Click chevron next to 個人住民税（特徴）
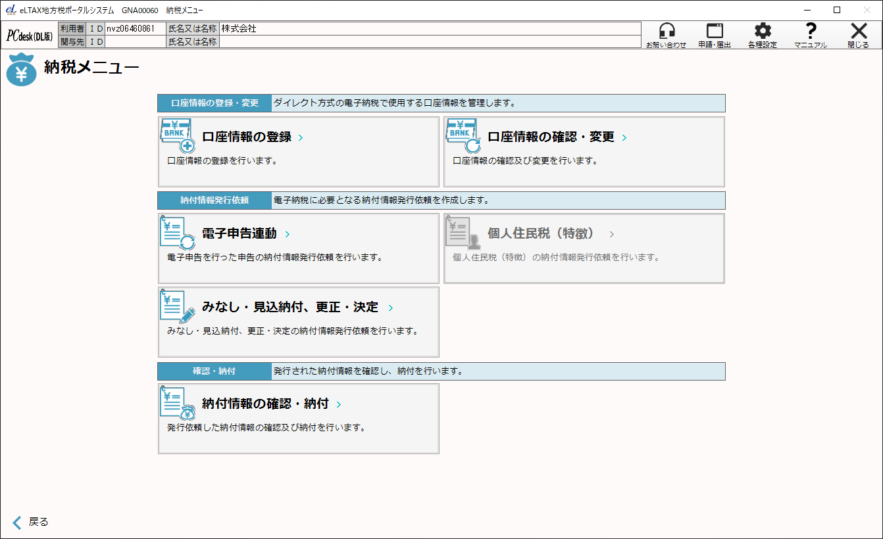This screenshot has width=883, height=539. click(x=612, y=235)
